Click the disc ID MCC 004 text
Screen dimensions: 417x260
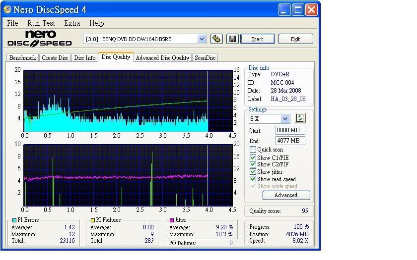[x=282, y=83]
